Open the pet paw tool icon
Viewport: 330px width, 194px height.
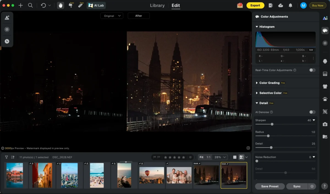click(325, 99)
